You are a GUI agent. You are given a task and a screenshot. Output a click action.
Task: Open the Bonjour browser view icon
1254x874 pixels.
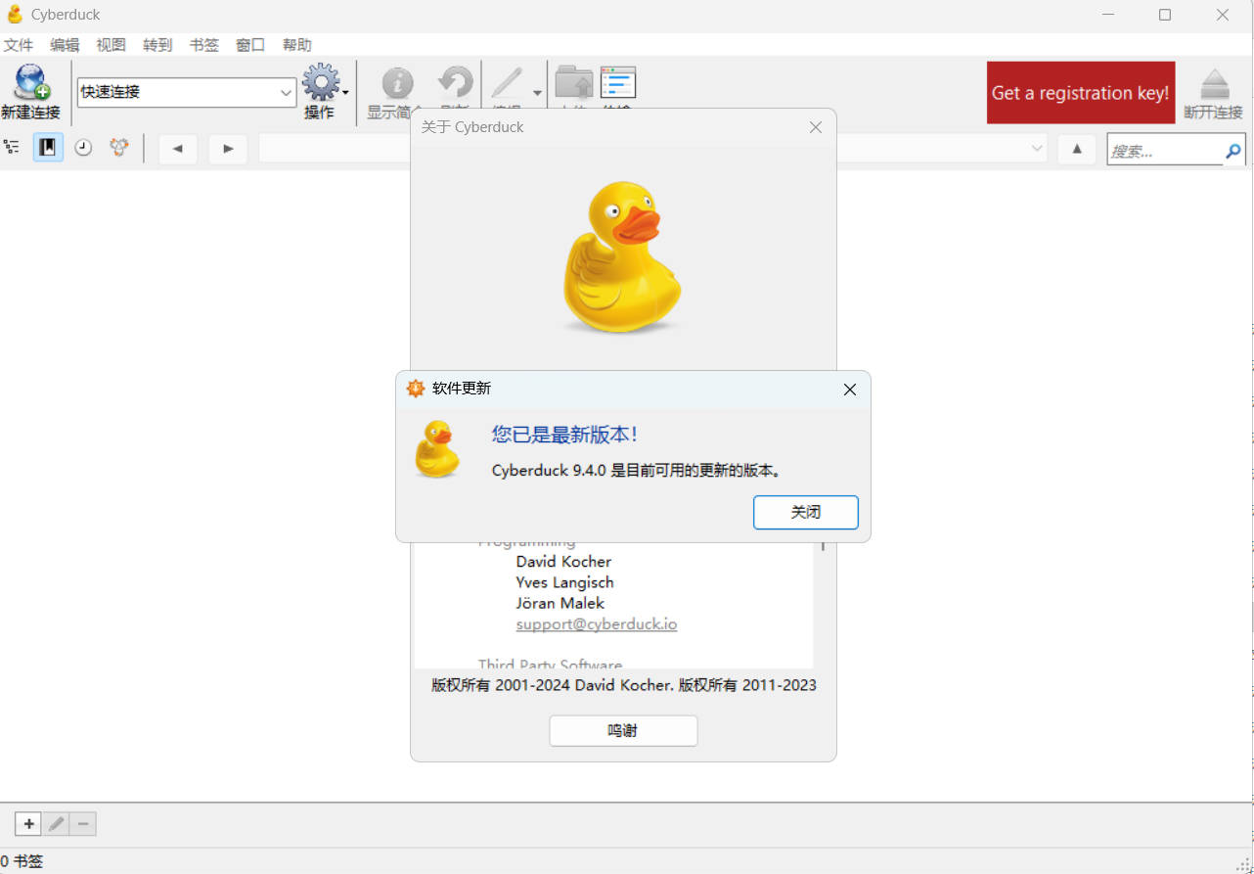[118, 147]
